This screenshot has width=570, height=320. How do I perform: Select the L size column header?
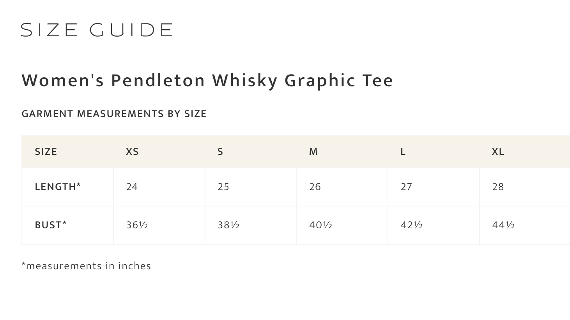(403, 152)
